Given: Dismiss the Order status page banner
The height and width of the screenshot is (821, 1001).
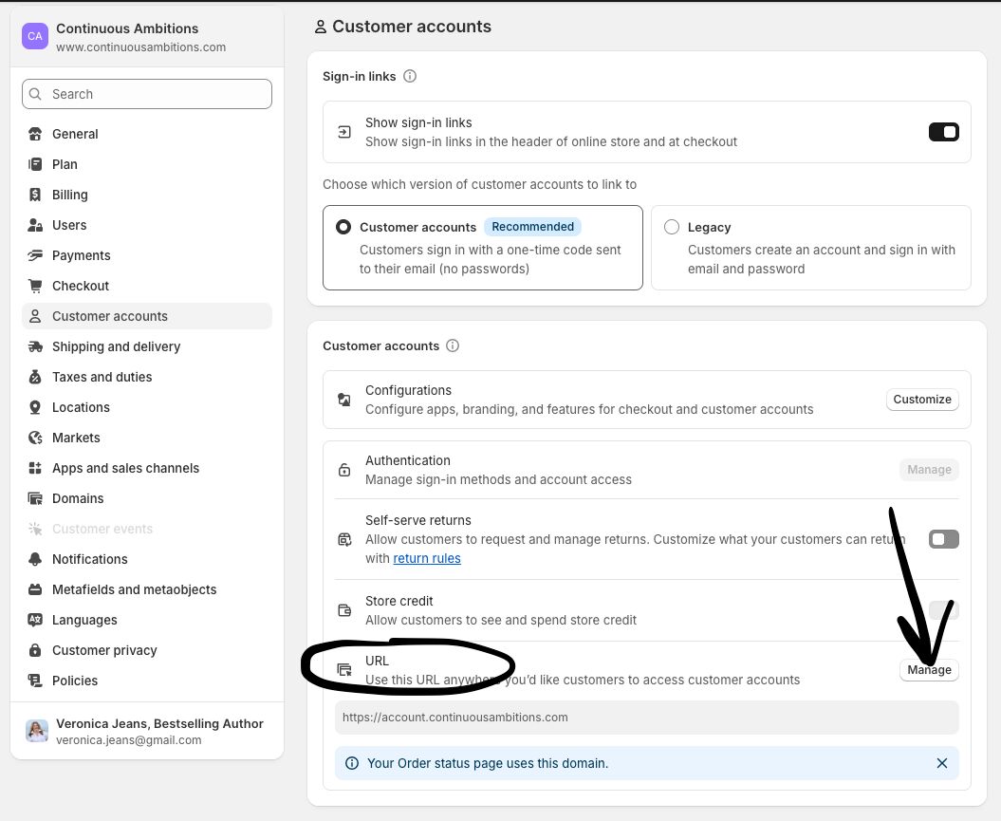Looking at the screenshot, I should click(942, 763).
